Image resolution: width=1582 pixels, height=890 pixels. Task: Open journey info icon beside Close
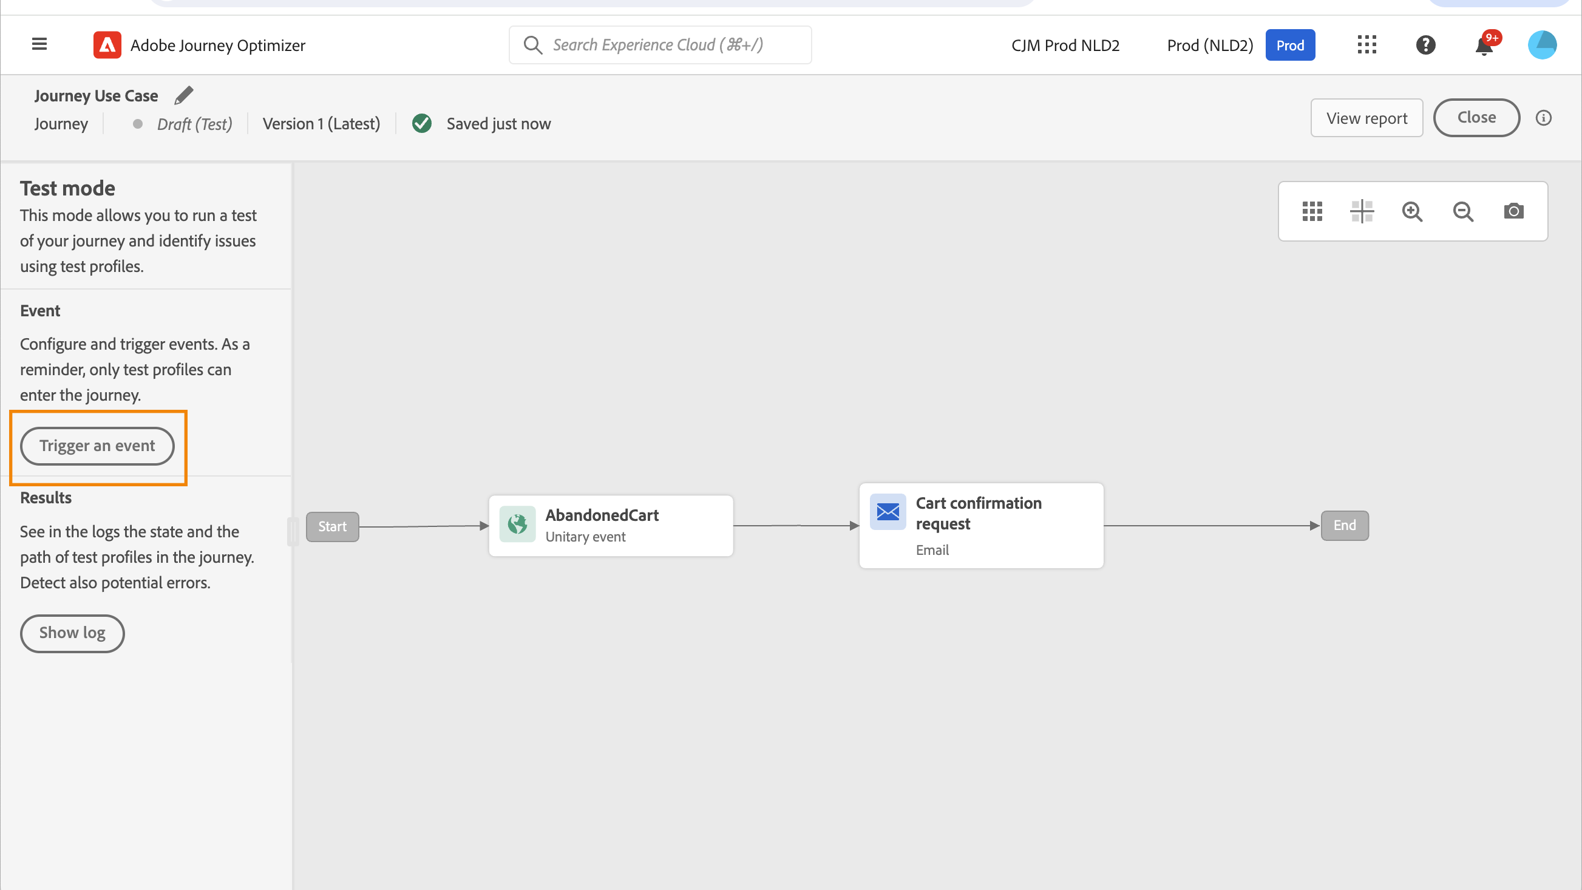[x=1543, y=118]
